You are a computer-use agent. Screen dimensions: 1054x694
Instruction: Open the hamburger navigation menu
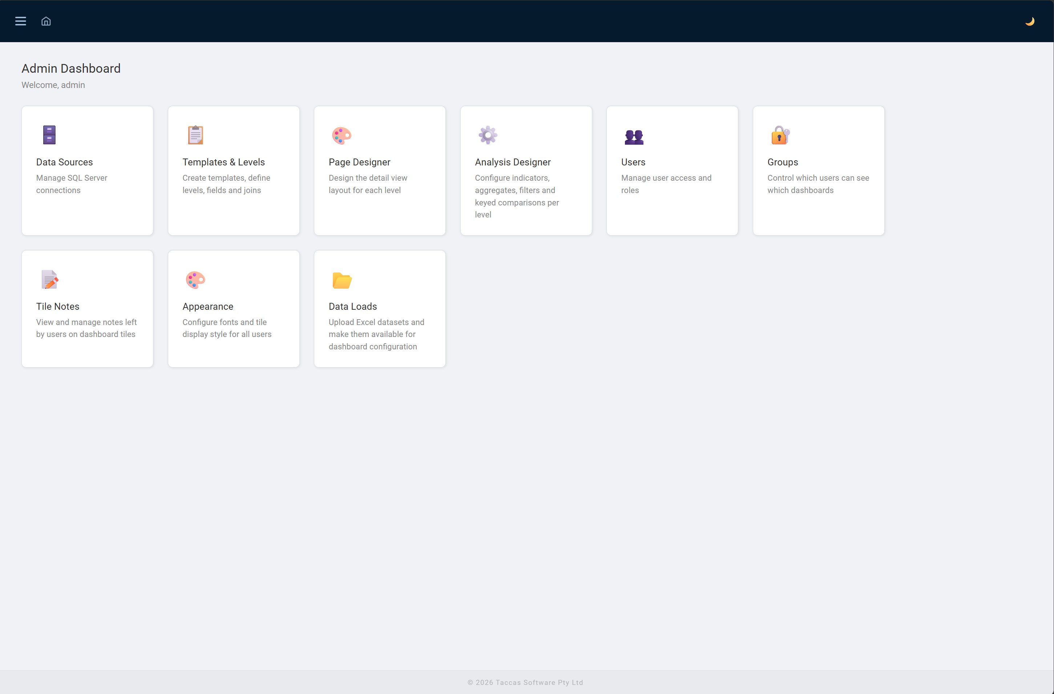coord(20,21)
